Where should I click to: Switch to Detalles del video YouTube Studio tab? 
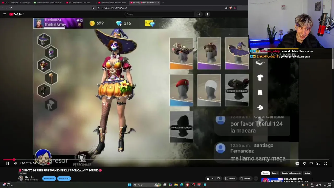tap(112, 3)
